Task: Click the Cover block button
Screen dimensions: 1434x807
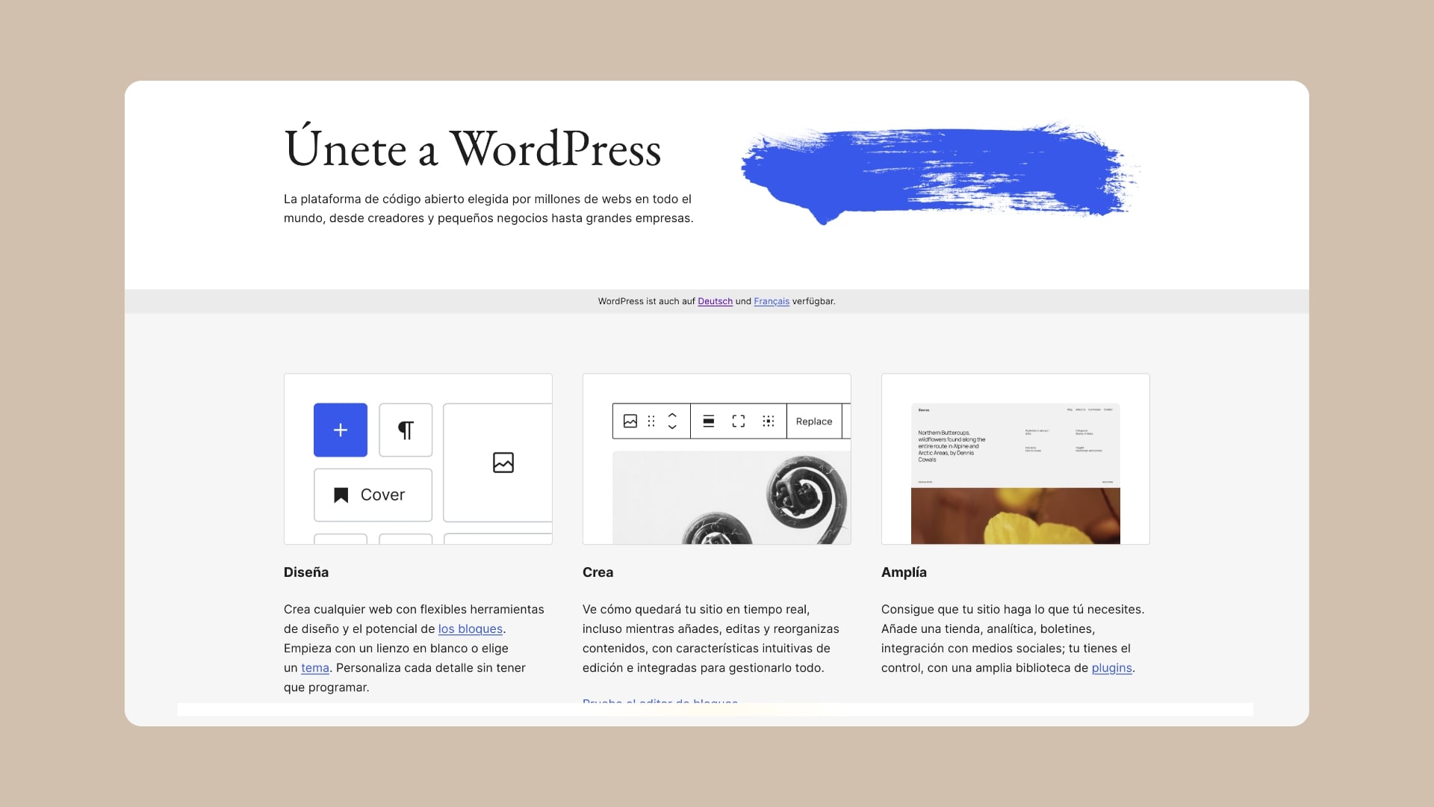Action: pos(373,495)
